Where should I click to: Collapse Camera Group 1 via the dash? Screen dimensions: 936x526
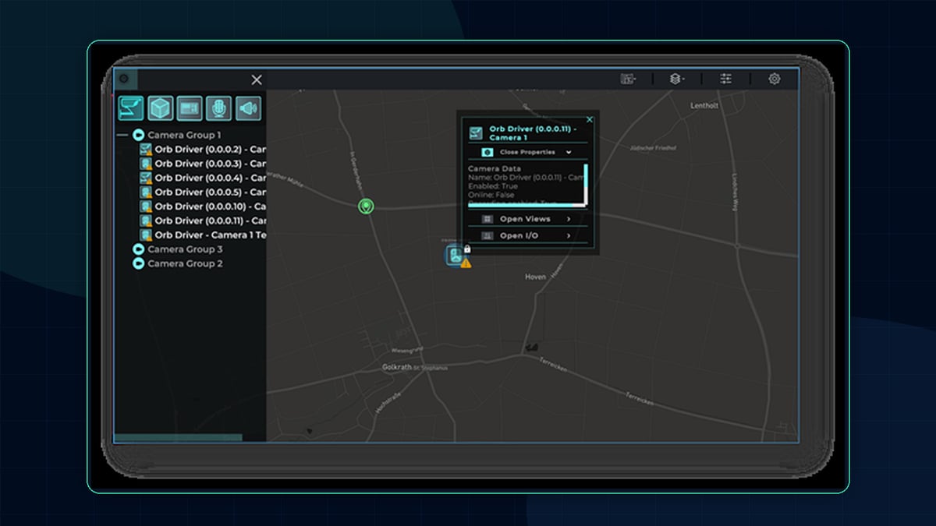pyautogui.click(x=122, y=135)
